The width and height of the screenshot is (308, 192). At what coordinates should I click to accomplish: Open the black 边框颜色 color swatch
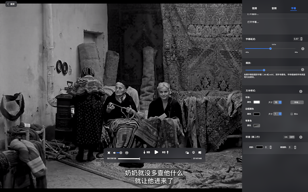(x=257, y=114)
